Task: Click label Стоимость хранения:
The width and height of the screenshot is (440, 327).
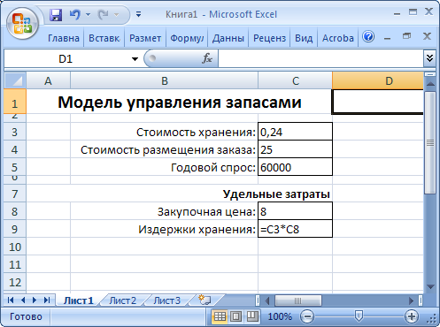Action: [x=196, y=133]
